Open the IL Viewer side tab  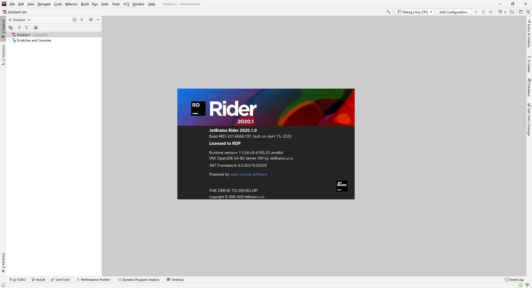tap(529, 64)
